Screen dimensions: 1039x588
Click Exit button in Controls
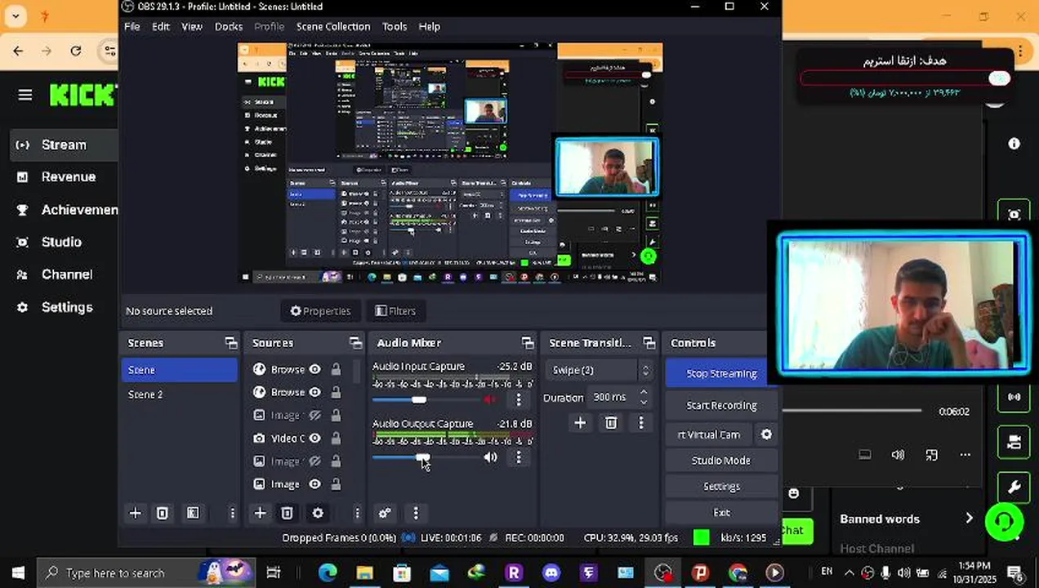tap(720, 512)
